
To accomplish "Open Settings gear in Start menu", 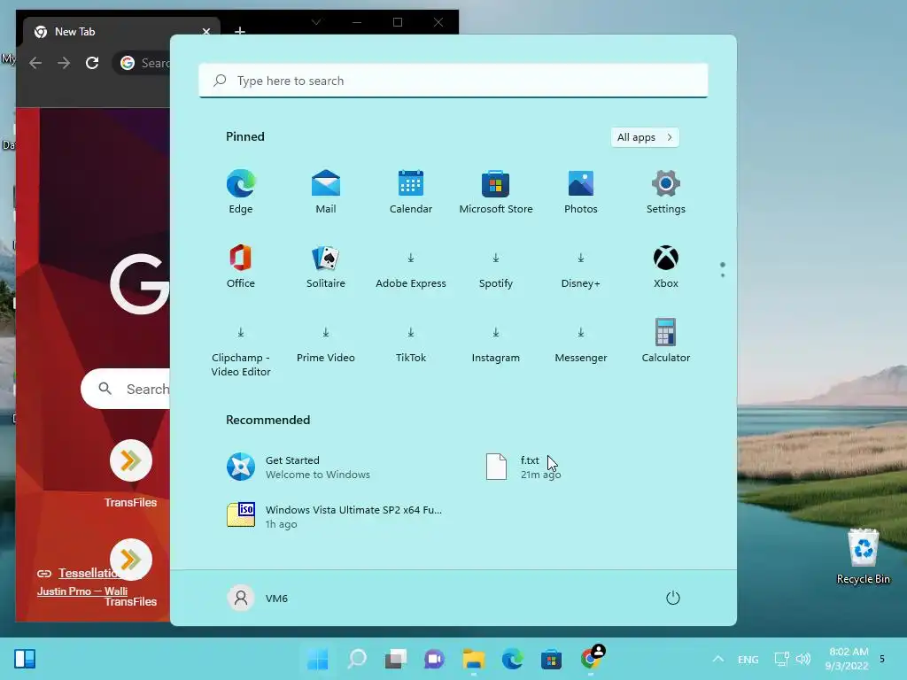I will pos(666,192).
